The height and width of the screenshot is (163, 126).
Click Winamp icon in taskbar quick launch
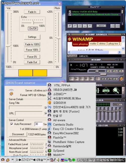(x=8, y=160)
